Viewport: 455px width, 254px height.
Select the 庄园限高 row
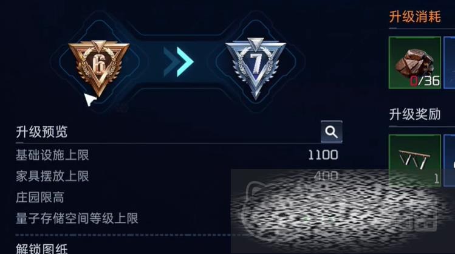coord(177,197)
